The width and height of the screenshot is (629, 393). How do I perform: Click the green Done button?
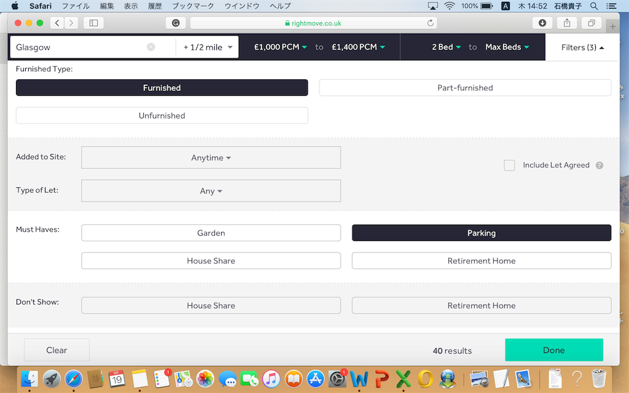(554, 350)
